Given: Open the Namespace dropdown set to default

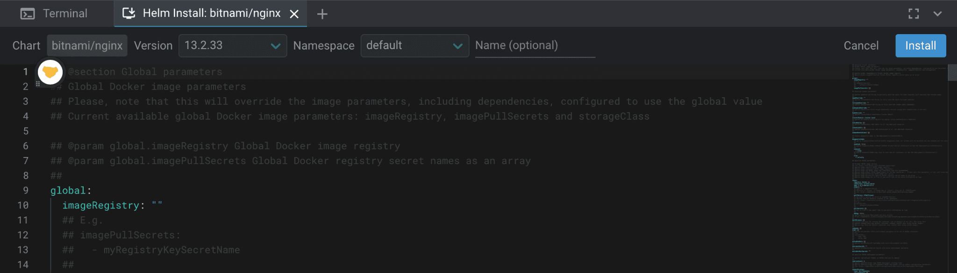Looking at the screenshot, I should (x=415, y=45).
